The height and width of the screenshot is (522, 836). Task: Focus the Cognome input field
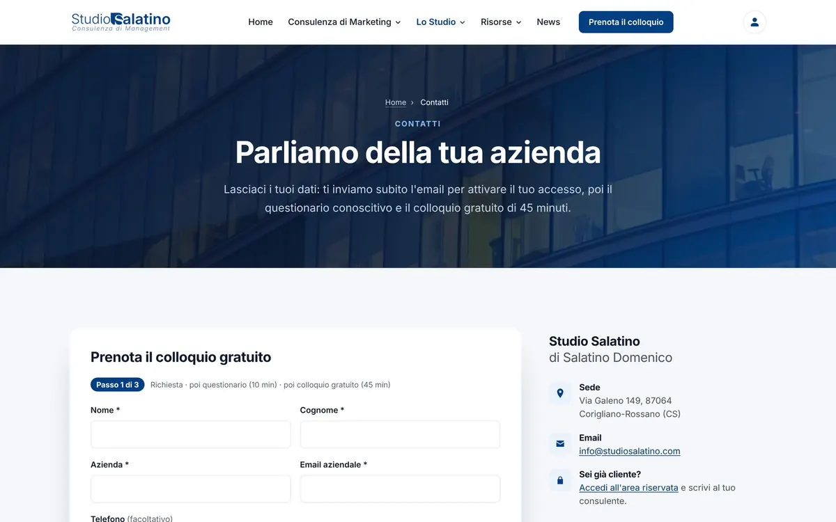(400, 434)
